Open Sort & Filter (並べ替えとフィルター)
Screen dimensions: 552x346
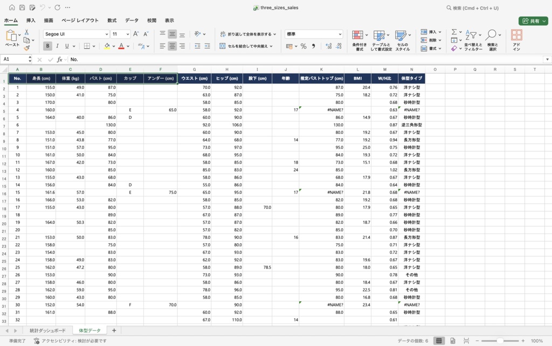point(473,40)
